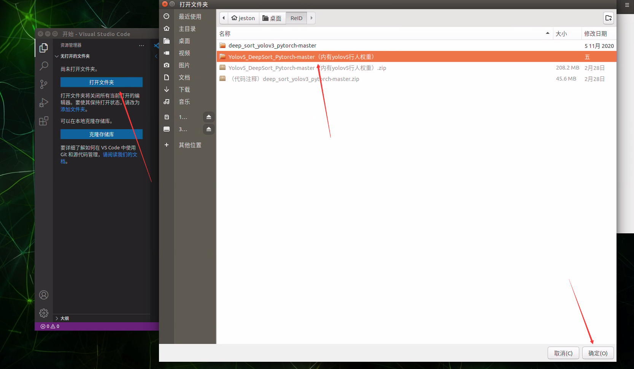
Task: Click the VS Code tab icon beside explorer
Action: pos(156,46)
